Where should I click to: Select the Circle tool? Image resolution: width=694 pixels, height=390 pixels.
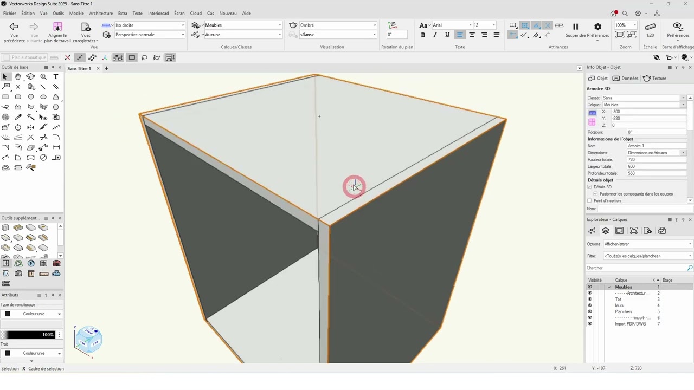(x=30, y=97)
